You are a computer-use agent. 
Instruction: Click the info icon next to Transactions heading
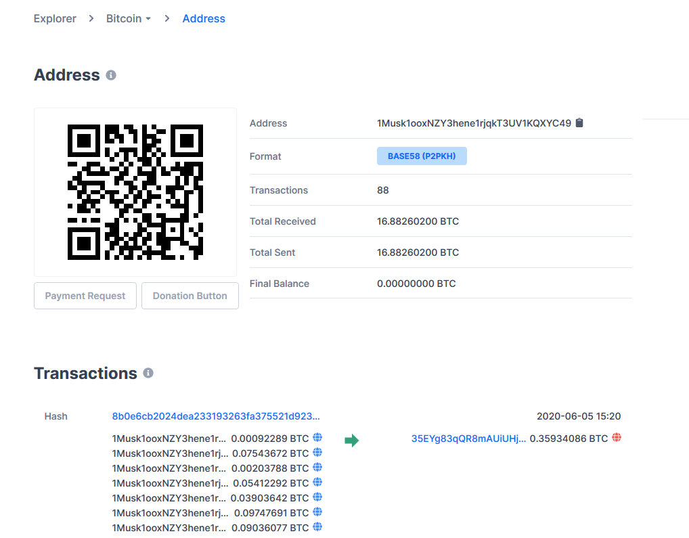[148, 372]
